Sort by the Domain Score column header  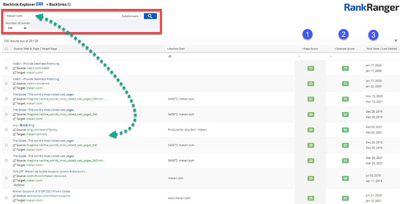pos(345,49)
